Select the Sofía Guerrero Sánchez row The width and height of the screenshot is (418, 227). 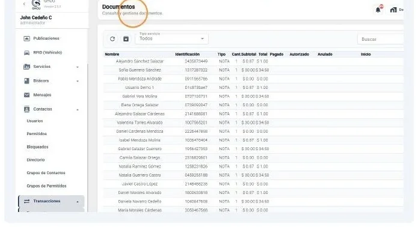(253, 70)
